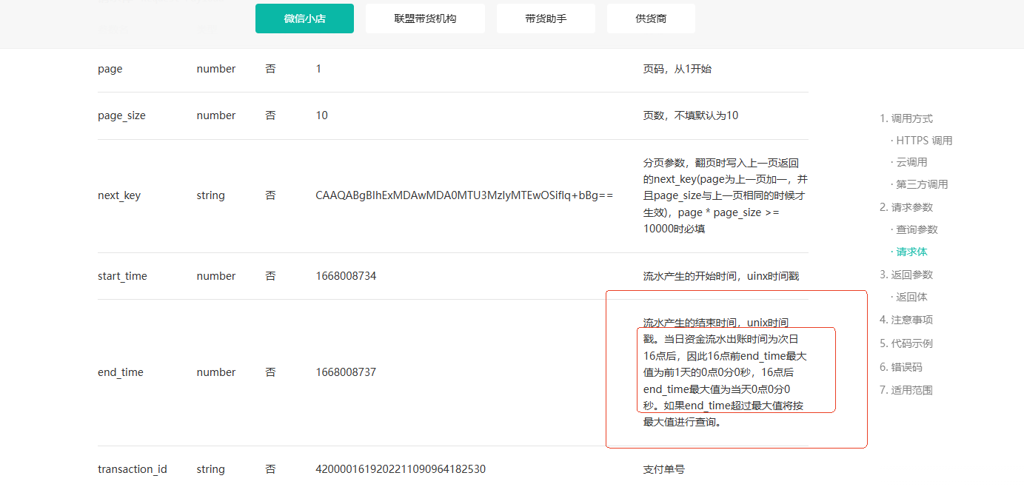
Task: Click the string type of transaction_id
Action: [211, 469]
